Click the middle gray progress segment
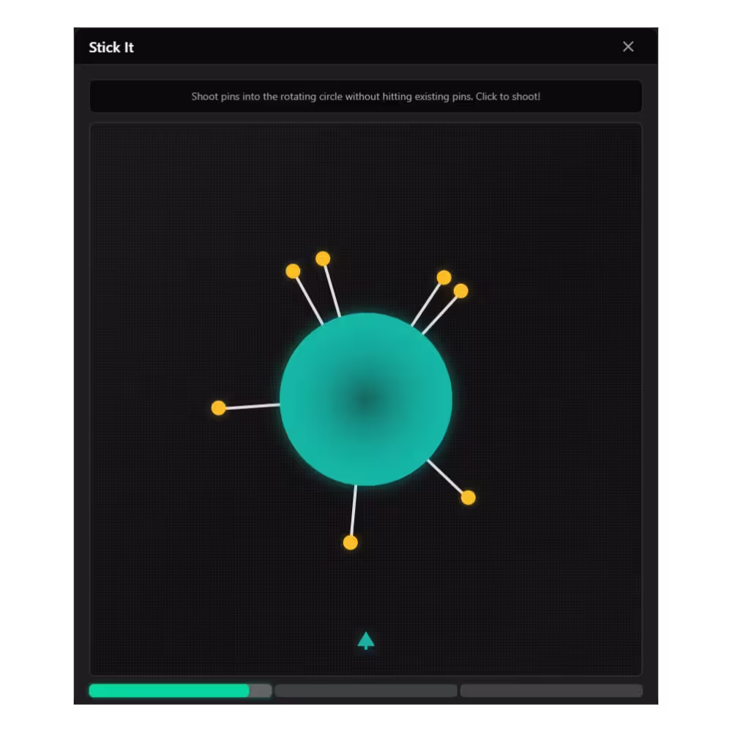Image resolution: width=732 pixels, height=732 pixels. click(366, 690)
